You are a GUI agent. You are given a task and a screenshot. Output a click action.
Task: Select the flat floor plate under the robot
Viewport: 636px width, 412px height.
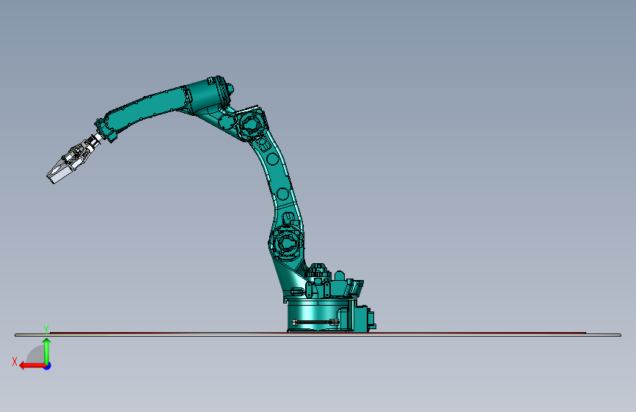pyautogui.click(x=318, y=334)
